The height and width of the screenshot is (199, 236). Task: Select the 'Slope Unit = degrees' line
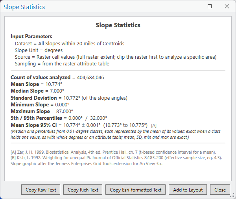39,50
